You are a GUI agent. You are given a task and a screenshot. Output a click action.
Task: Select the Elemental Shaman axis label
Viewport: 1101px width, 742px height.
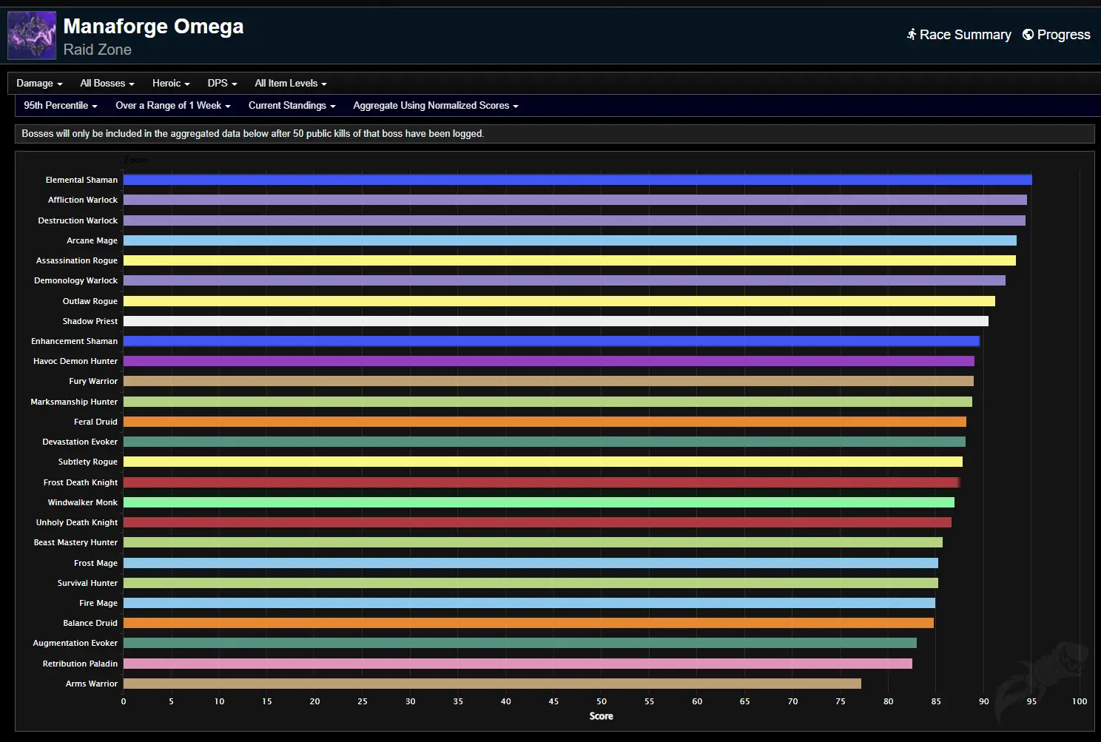point(81,180)
